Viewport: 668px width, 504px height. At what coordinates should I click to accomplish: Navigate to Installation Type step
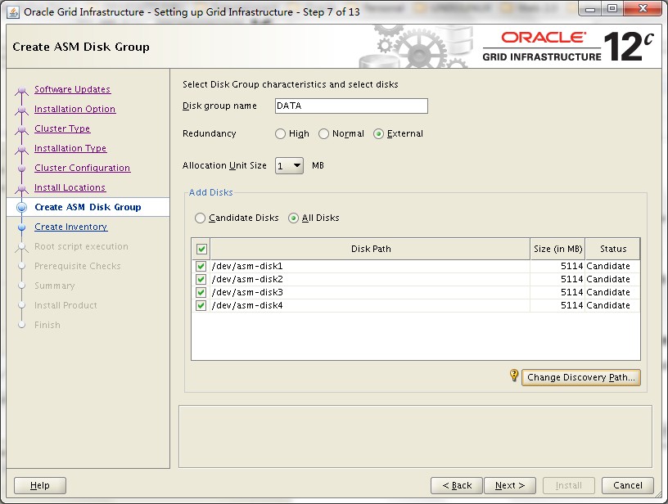coord(70,148)
